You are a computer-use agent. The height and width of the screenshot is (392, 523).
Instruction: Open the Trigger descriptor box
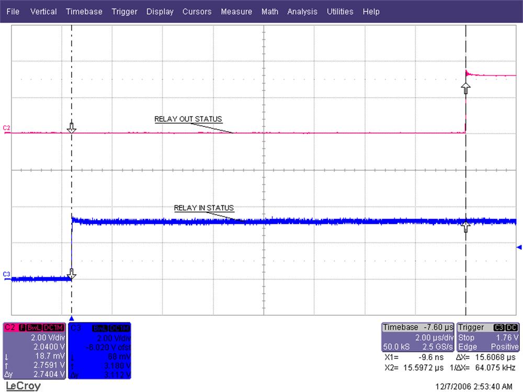tap(488, 337)
